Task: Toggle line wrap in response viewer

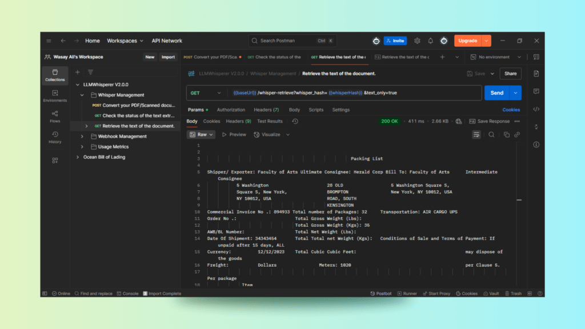Action: 476,135
